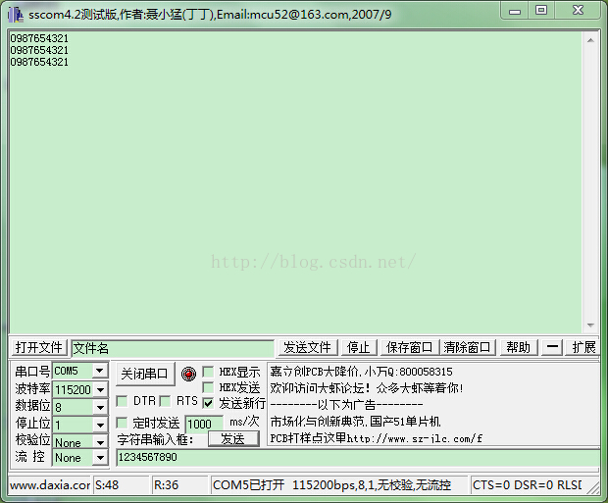Viewport: 608px width, 503px height.
Task: Toggle the RTS checkbox
Action: [x=165, y=401]
